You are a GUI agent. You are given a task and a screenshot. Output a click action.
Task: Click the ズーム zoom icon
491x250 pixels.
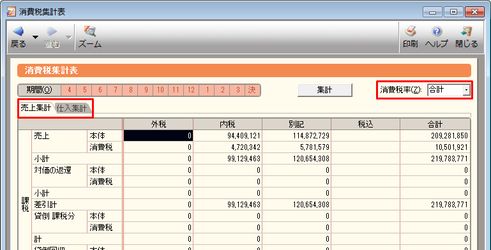(x=90, y=31)
